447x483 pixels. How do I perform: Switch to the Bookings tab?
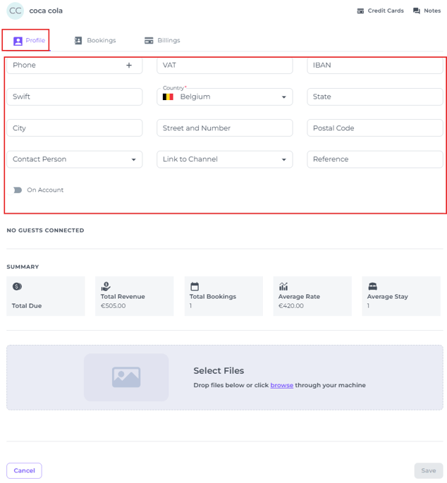click(x=95, y=40)
